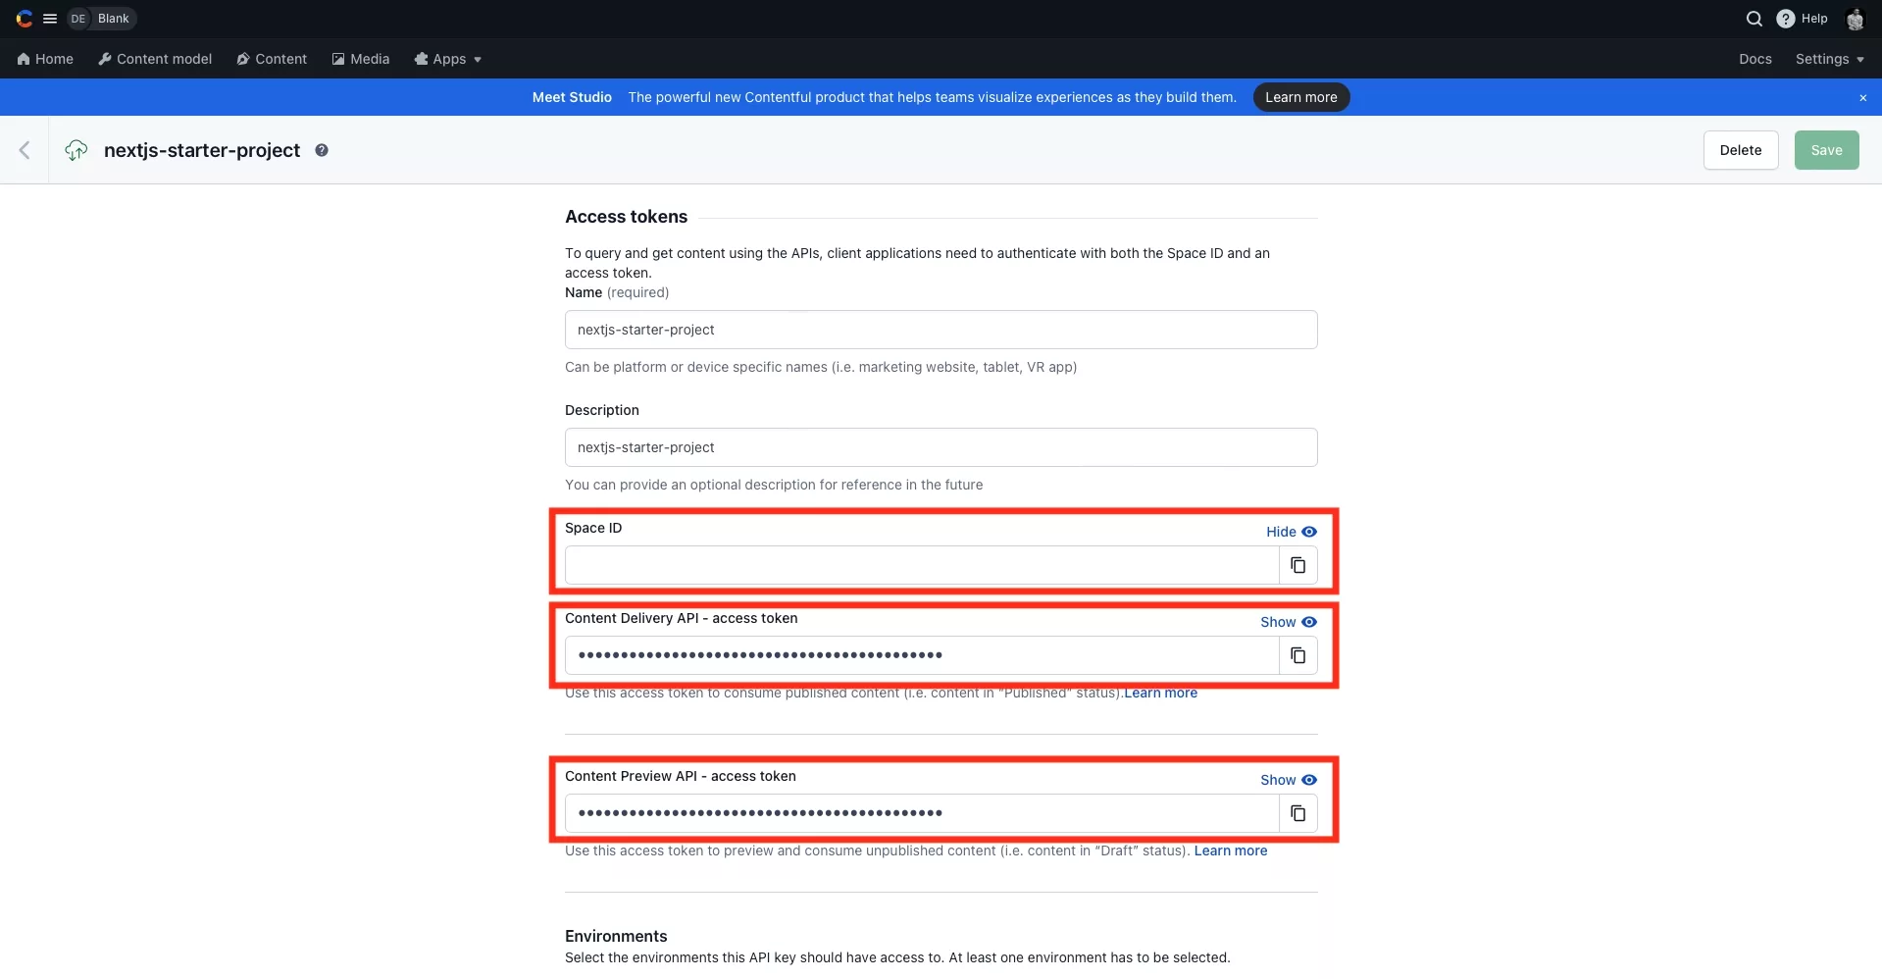
Task: Copy the Content Delivery API token
Action: coord(1297,655)
